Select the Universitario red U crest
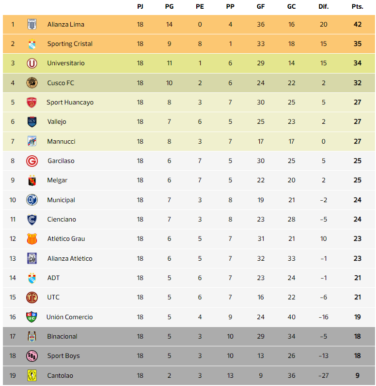This screenshot has height=386, width=376. click(x=32, y=63)
